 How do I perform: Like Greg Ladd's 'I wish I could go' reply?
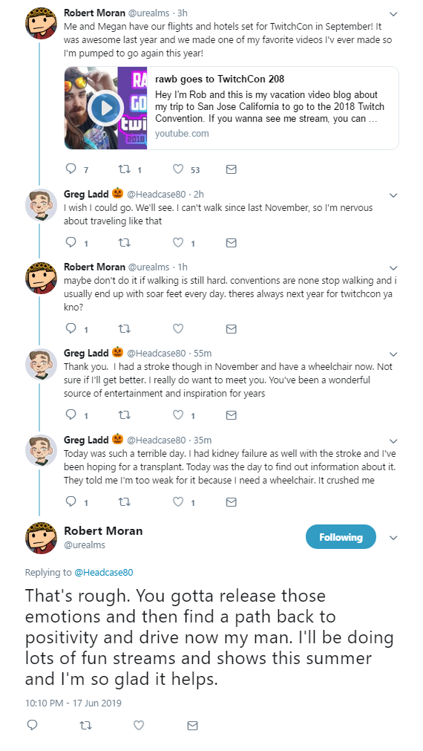point(178,243)
